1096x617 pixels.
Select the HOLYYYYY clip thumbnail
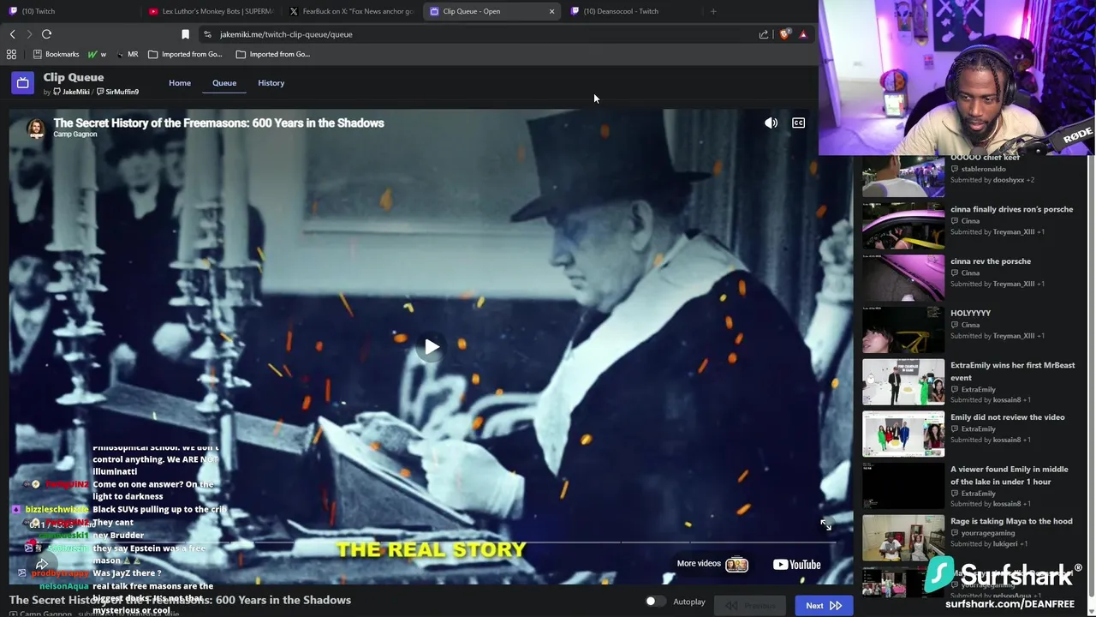tap(902, 329)
